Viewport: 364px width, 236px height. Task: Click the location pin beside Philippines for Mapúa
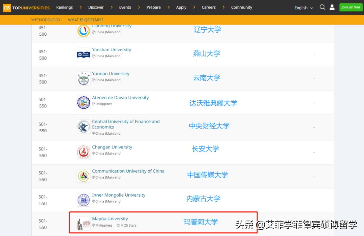pyautogui.click(x=93, y=225)
